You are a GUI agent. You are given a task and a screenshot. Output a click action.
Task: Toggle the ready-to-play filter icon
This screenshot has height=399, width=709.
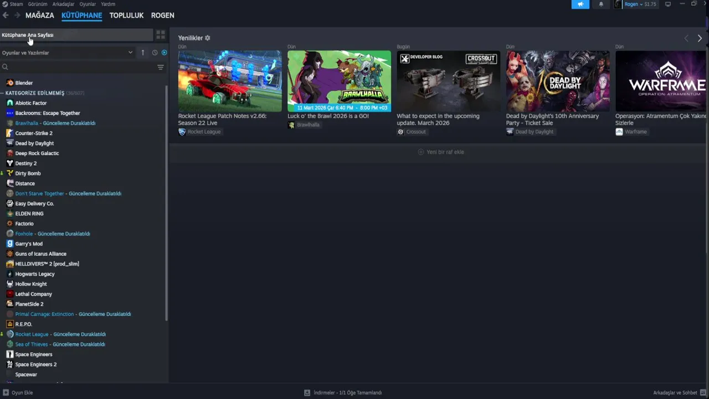(164, 53)
